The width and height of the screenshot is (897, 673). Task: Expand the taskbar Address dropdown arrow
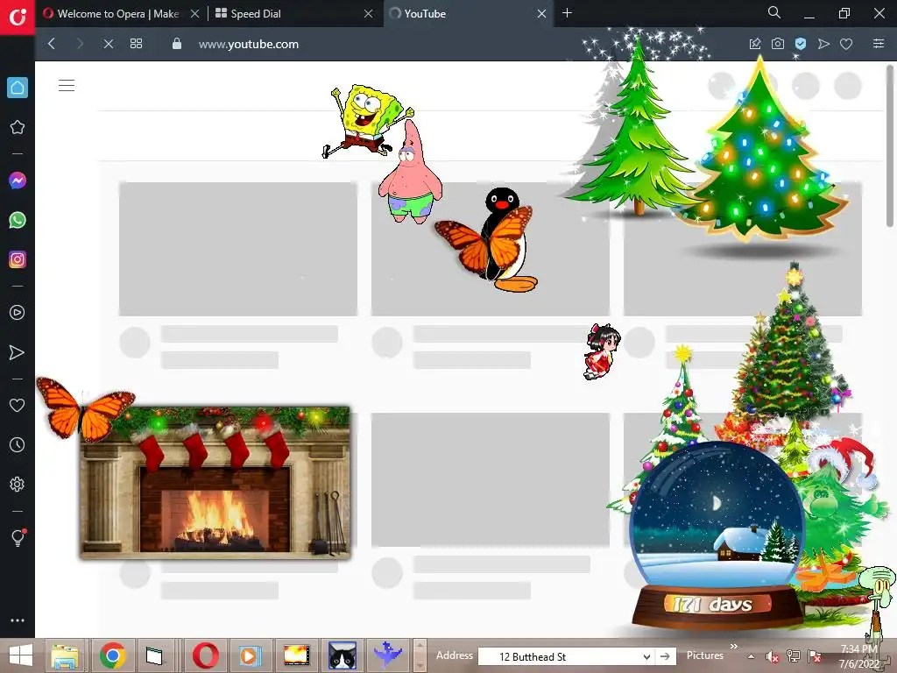coord(646,656)
